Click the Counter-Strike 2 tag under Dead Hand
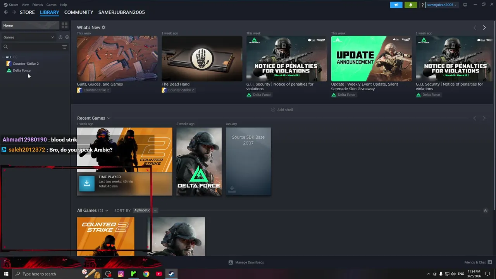496x279 pixels. point(178,90)
